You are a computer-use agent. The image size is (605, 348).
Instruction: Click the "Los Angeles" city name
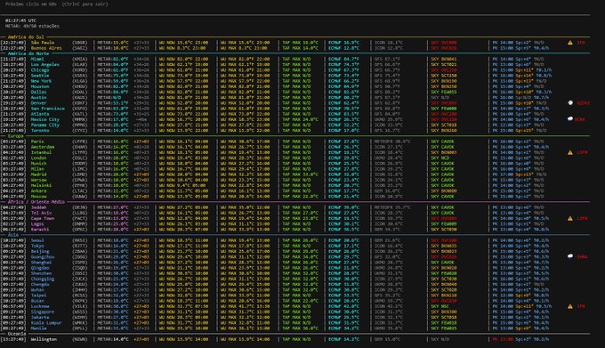point(45,64)
